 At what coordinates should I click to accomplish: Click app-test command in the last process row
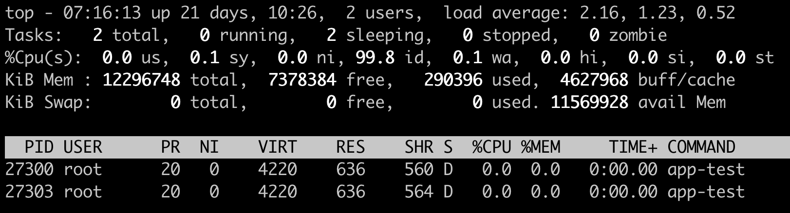706,192
